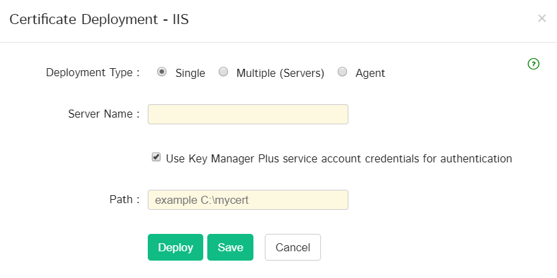Open the green help question mark icon
Screen dimensions: 557x278
(534, 64)
